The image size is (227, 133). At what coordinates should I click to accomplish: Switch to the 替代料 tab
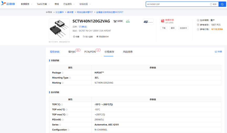72,52
